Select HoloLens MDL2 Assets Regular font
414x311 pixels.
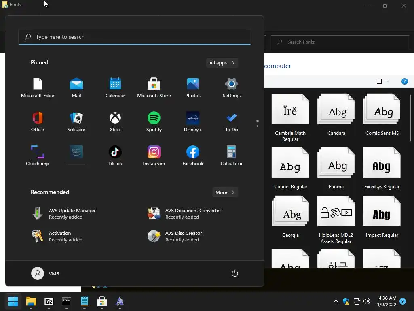pyautogui.click(x=336, y=219)
